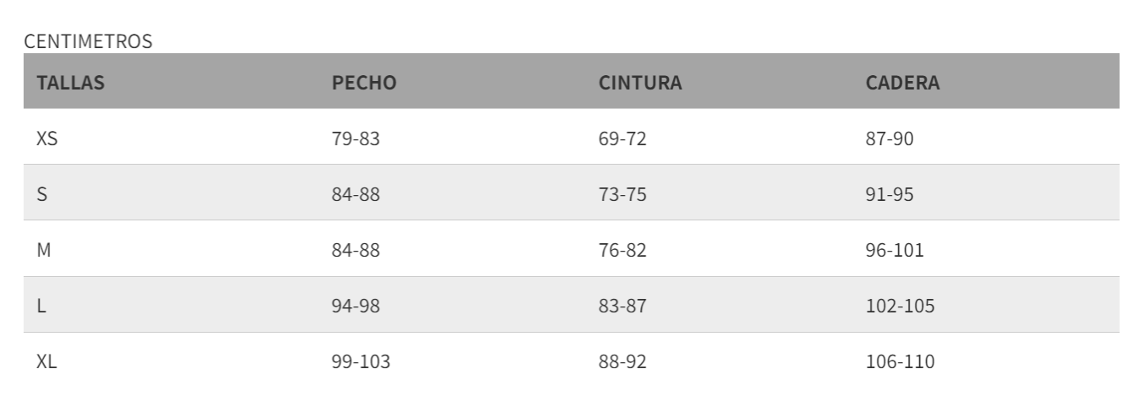Click the 96-101 hip cell
This screenshot has width=1128, height=407.
coord(895,250)
